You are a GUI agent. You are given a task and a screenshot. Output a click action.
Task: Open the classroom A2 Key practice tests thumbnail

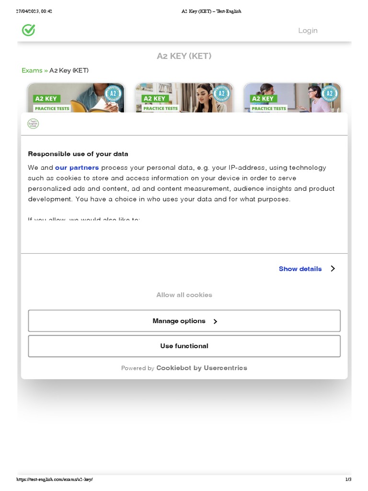click(293, 97)
